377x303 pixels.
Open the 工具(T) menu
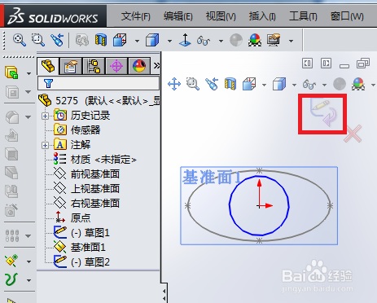[303, 16]
